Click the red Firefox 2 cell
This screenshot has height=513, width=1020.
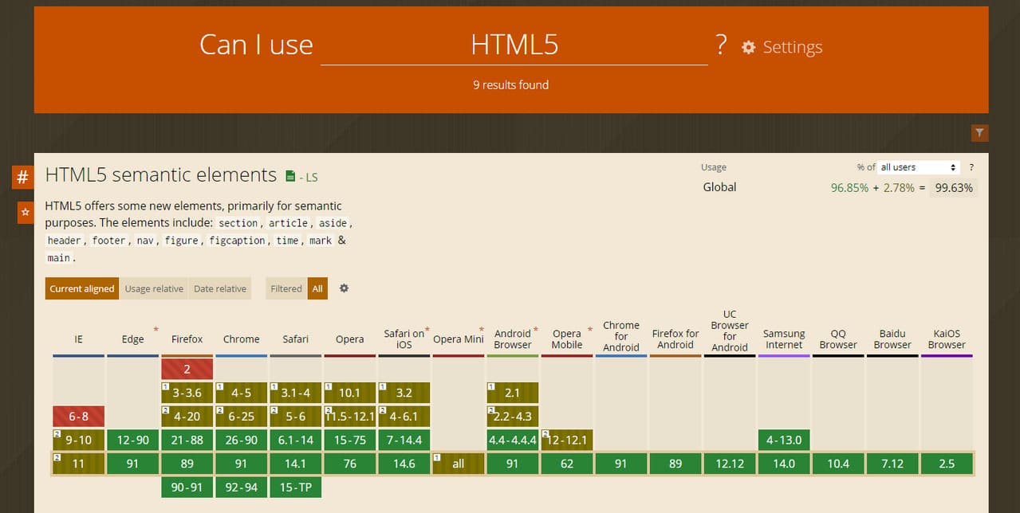point(187,369)
